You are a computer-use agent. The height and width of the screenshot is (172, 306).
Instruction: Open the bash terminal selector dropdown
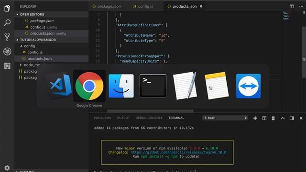(225, 118)
